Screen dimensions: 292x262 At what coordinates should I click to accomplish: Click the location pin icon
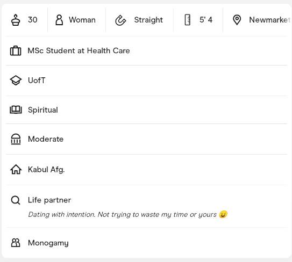(237, 20)
